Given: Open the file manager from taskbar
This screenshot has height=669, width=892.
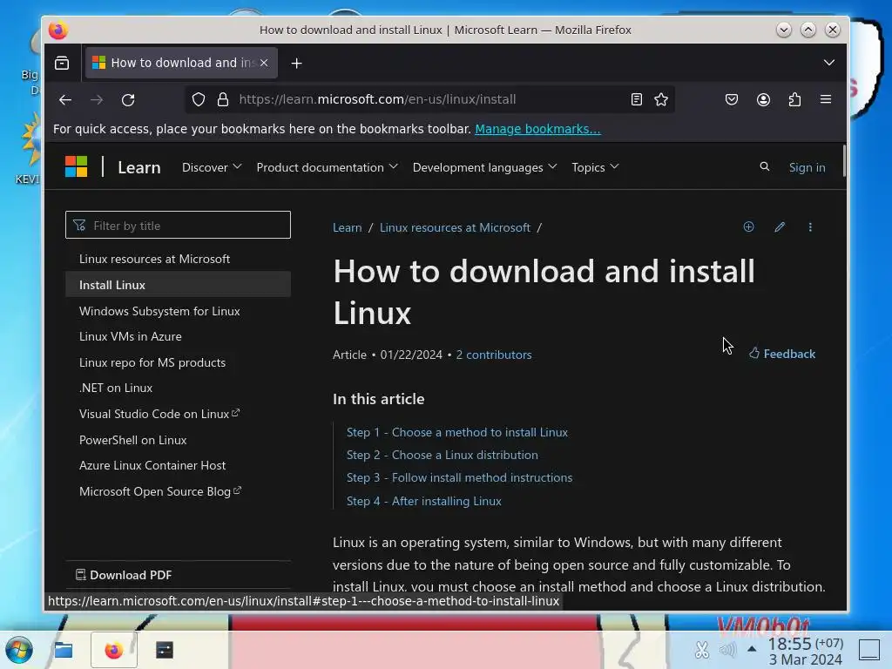Looking at the screenshot, I should pyautogui.click(x=63, y=650).
